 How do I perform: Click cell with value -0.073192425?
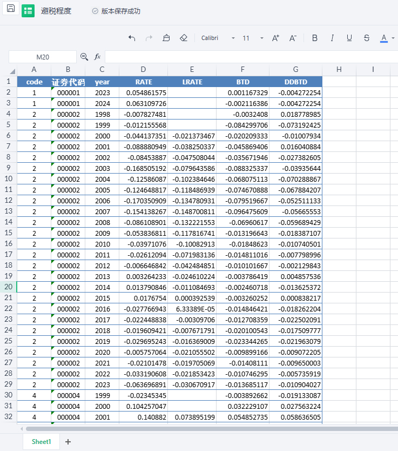[x=296, y=125]
